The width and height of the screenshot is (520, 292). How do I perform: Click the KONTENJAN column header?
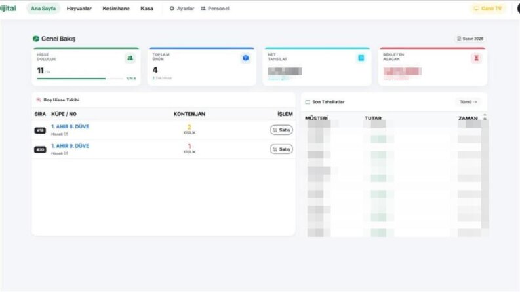[190, 114]
